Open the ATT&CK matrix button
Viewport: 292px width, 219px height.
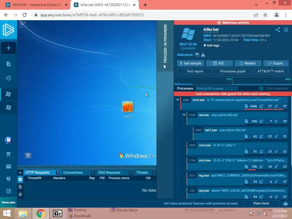click(271, 71)
